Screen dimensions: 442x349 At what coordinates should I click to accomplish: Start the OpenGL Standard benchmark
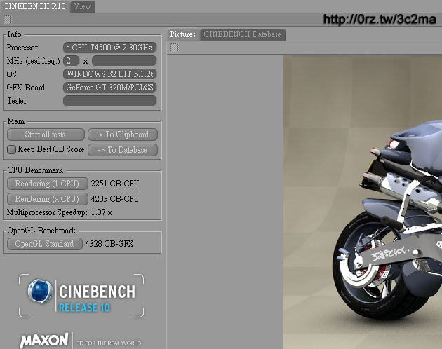click(44, 244)
